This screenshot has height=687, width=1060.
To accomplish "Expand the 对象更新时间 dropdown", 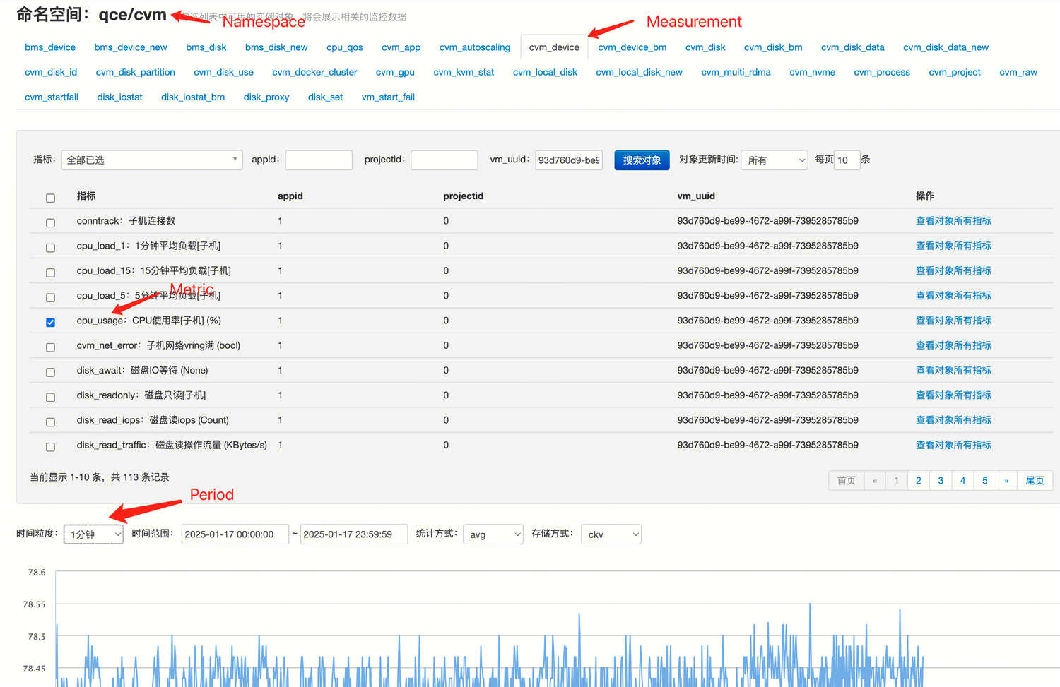I will coord(774,160).
